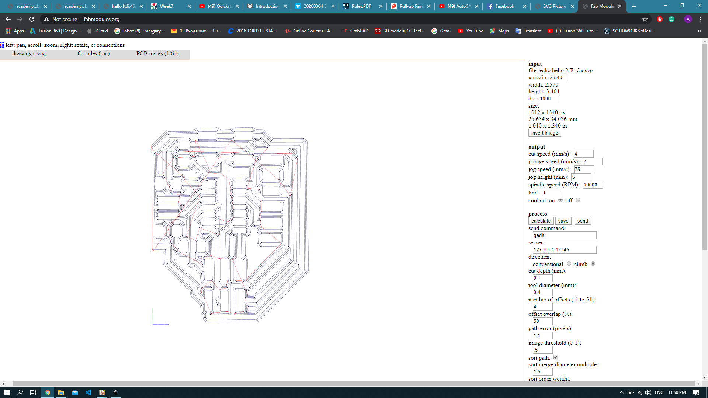Open the volume control in tray

648,392
